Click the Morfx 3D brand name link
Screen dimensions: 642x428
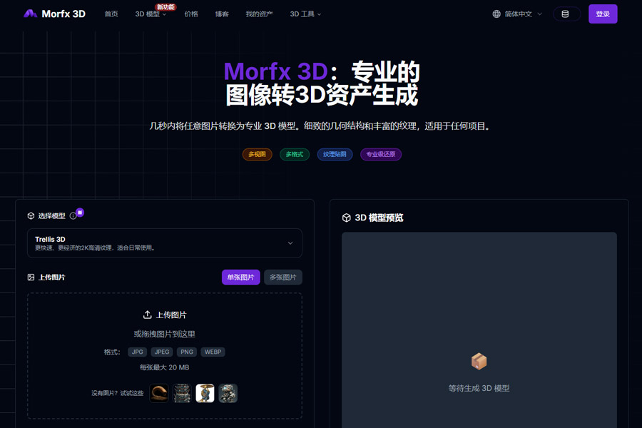point(63,14)
